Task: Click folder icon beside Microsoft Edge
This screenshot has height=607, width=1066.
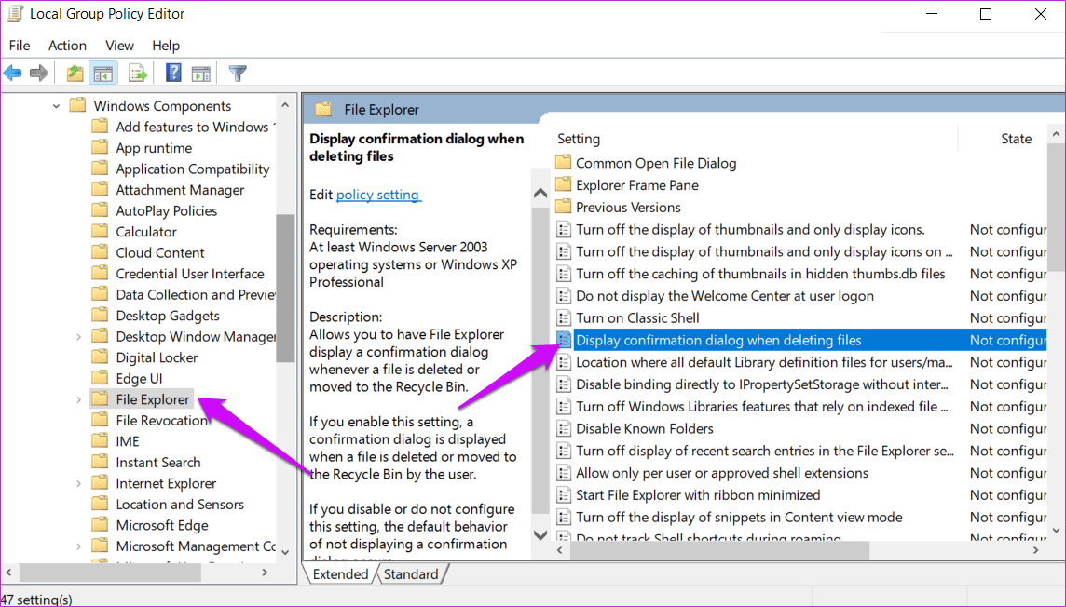Action: click(x=100, y=525)
